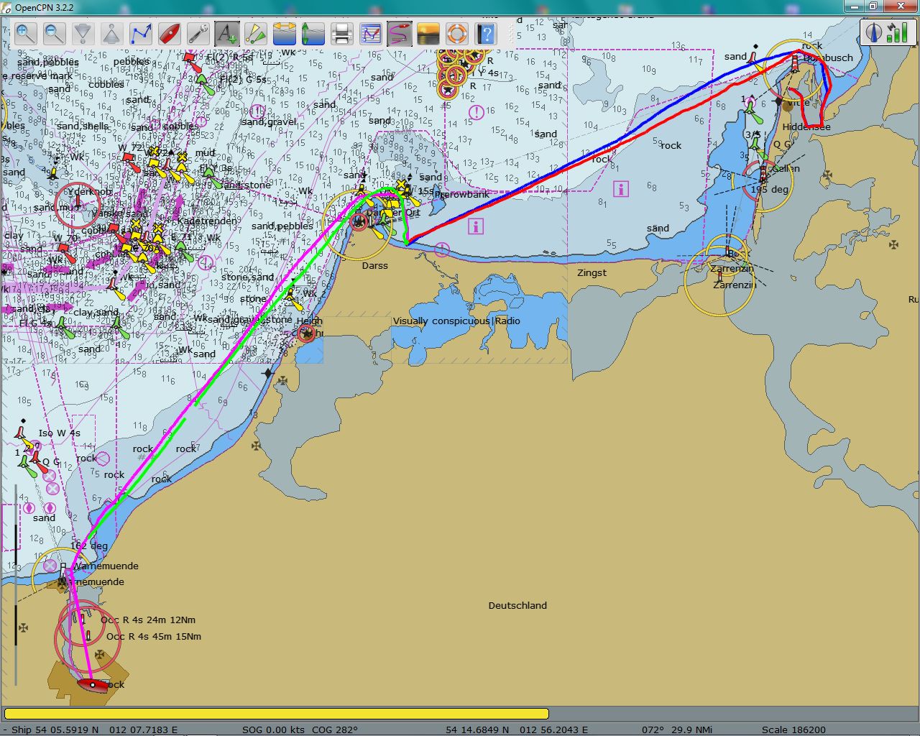Viewport: 920px width, 736px height.
Task: Print the chart using printer icon
Action: tap(342, 34)
